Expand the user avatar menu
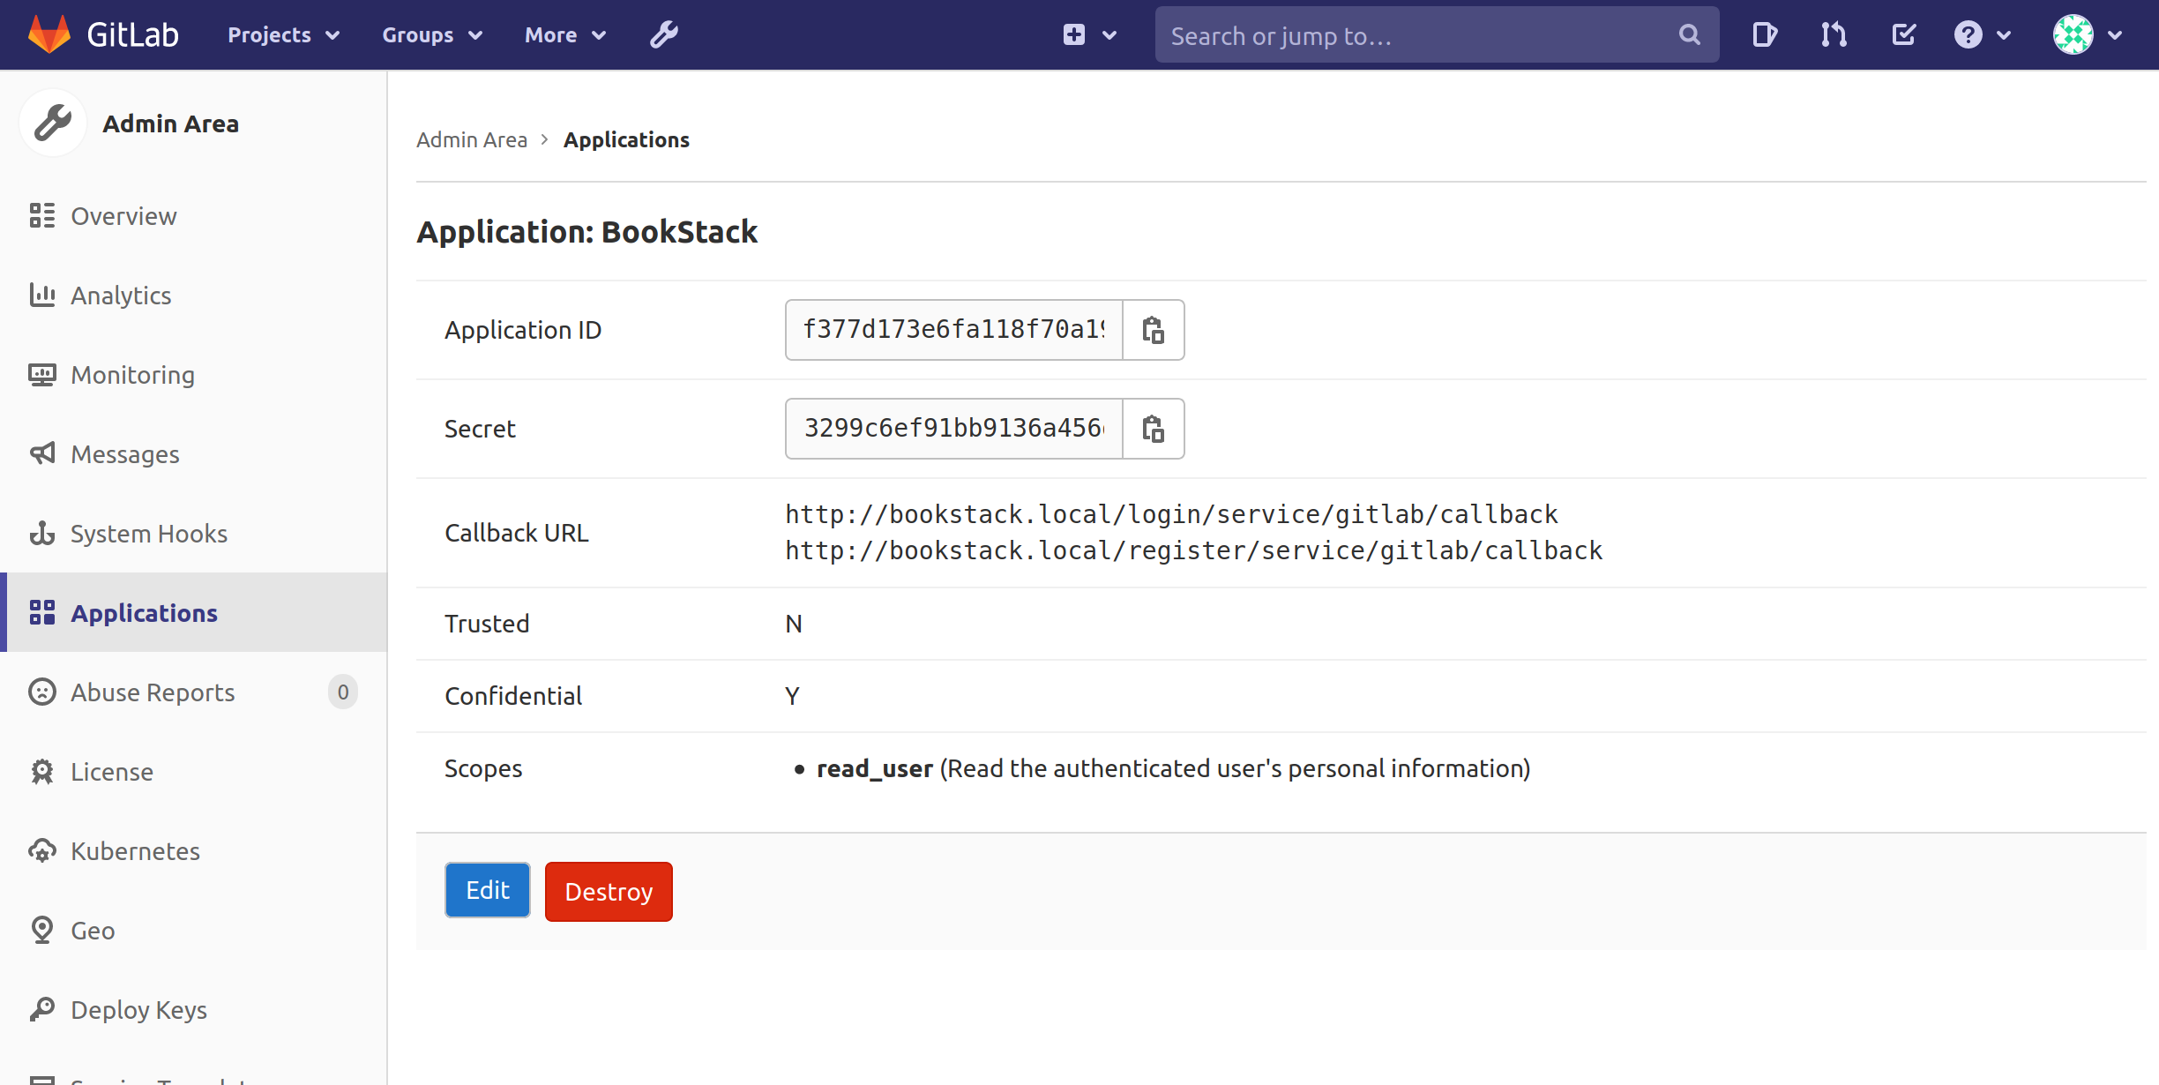This screenshot has height=1085, width=2159. click(2088, 34)
